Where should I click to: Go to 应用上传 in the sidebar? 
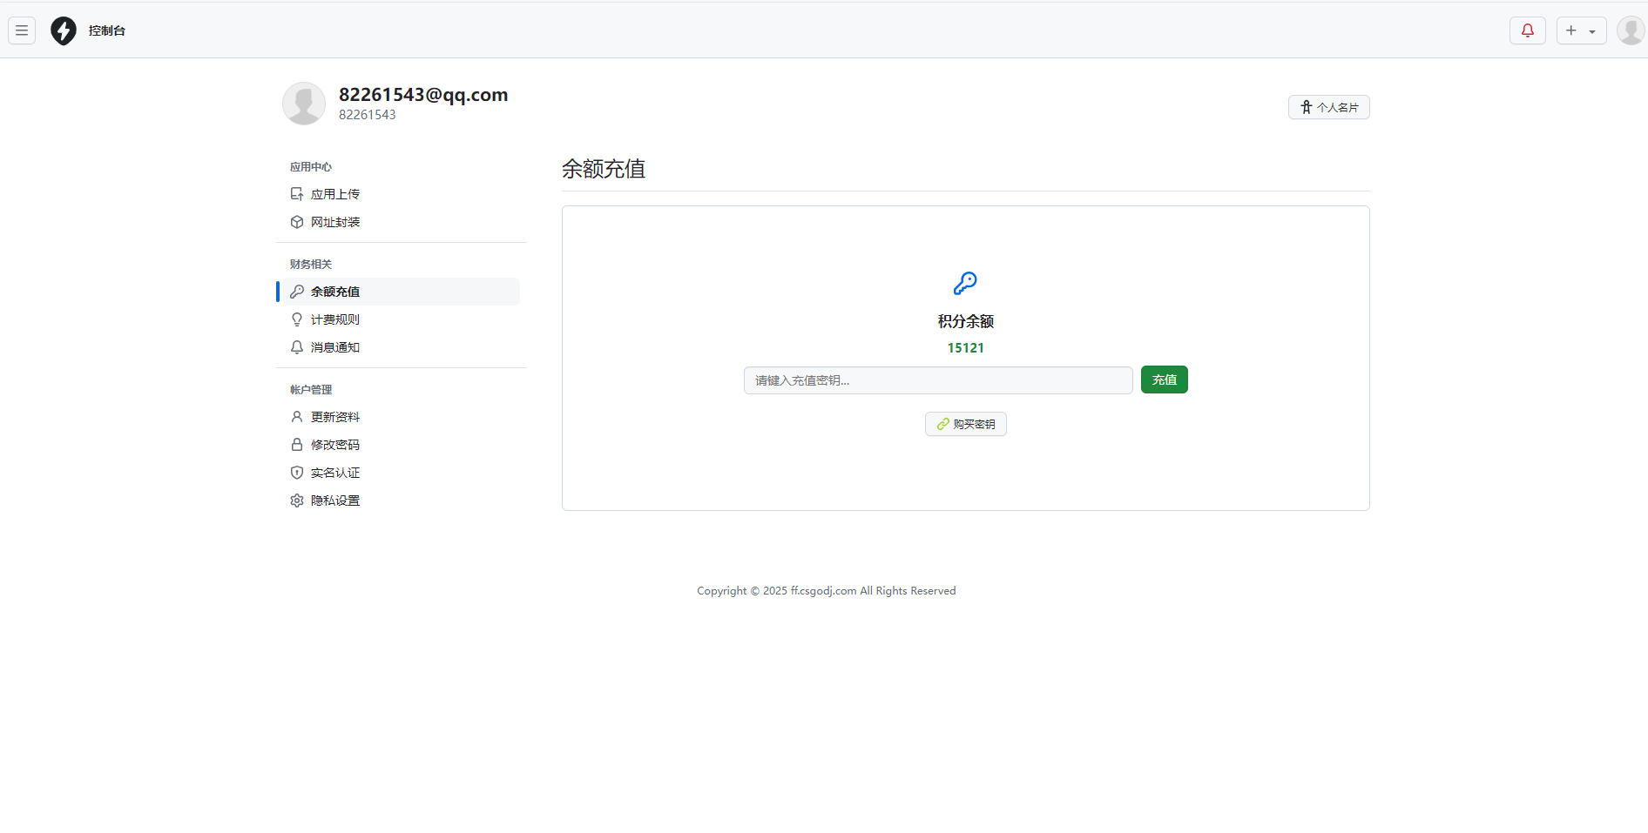(335, 194)
